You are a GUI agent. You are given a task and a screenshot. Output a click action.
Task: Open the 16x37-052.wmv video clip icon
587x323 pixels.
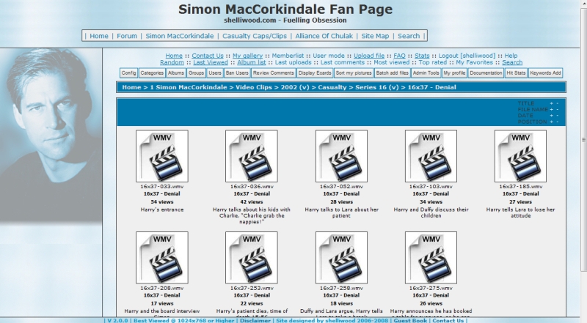pyautogui.click(x=336, y=156)
